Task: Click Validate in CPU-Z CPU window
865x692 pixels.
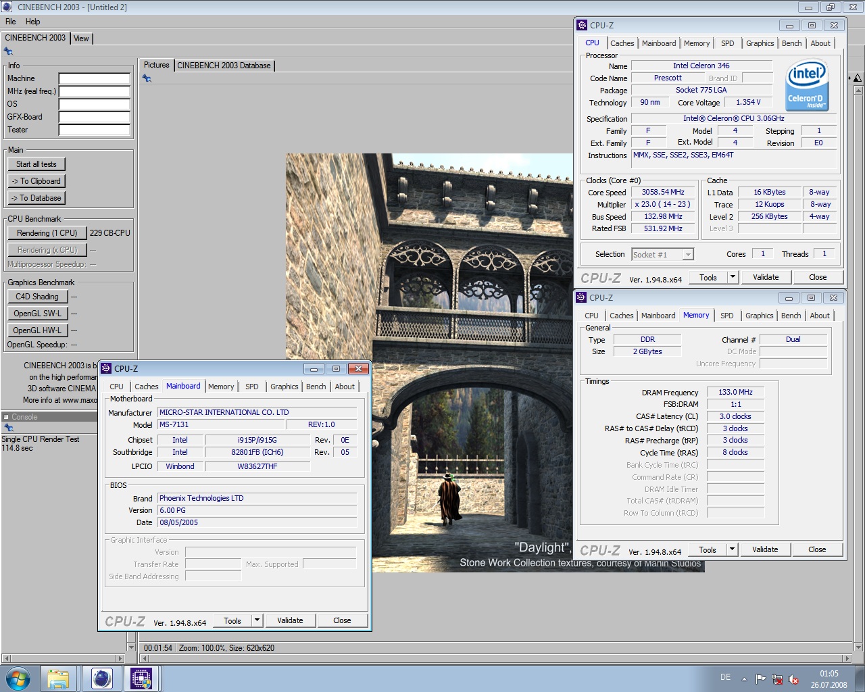Action: tap(766, 277)
